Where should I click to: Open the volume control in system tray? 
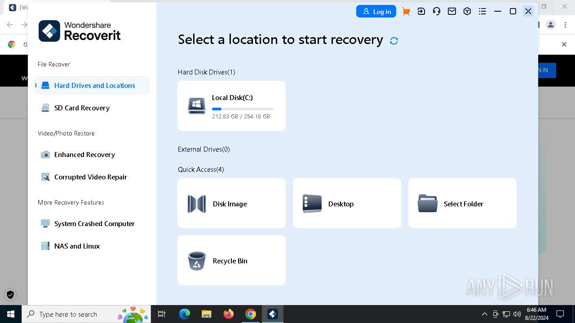(x=517, y=314)
